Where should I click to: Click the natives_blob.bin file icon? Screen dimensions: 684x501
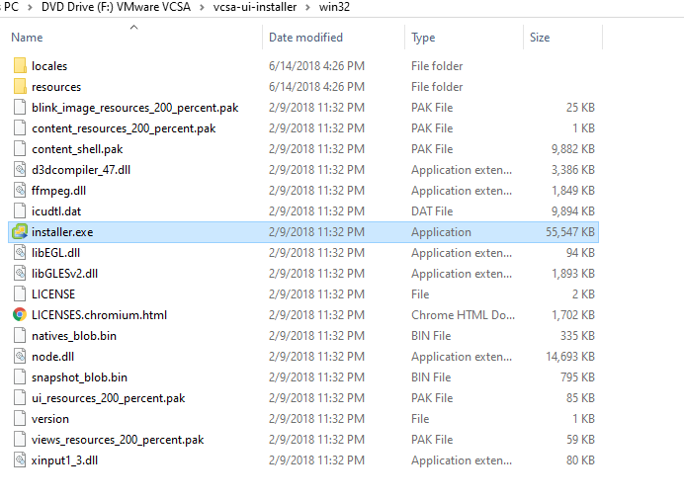point(20,336)
